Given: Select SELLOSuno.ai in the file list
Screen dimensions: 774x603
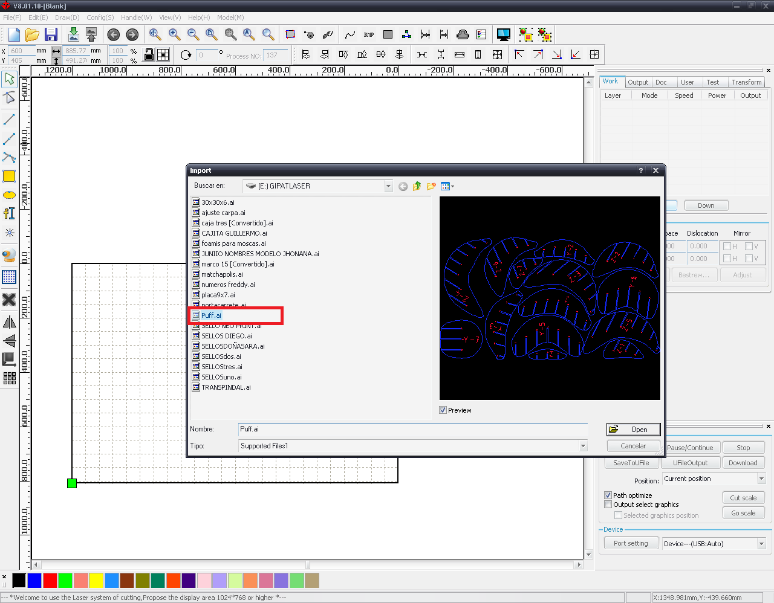Looking at the screenshot, I should [x=221, y=377].
